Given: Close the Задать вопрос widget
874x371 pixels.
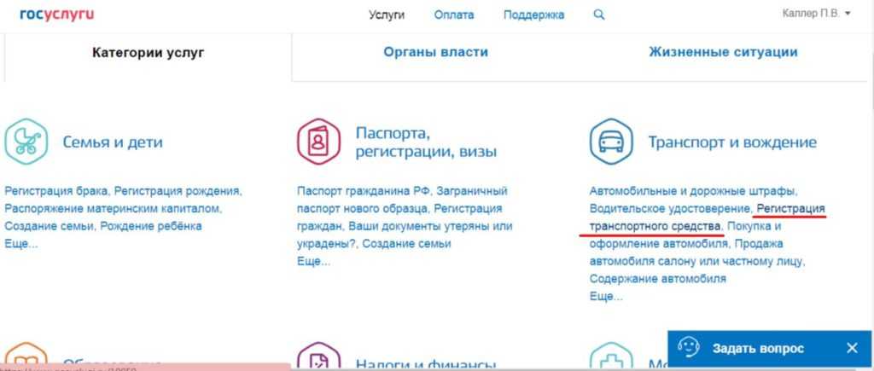Looking at the screenshot, I should coord(852,348).
